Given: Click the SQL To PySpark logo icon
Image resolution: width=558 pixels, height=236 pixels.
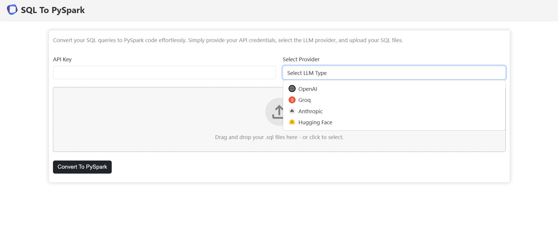Looking at the screenshot, I should [x=12, y=10].
